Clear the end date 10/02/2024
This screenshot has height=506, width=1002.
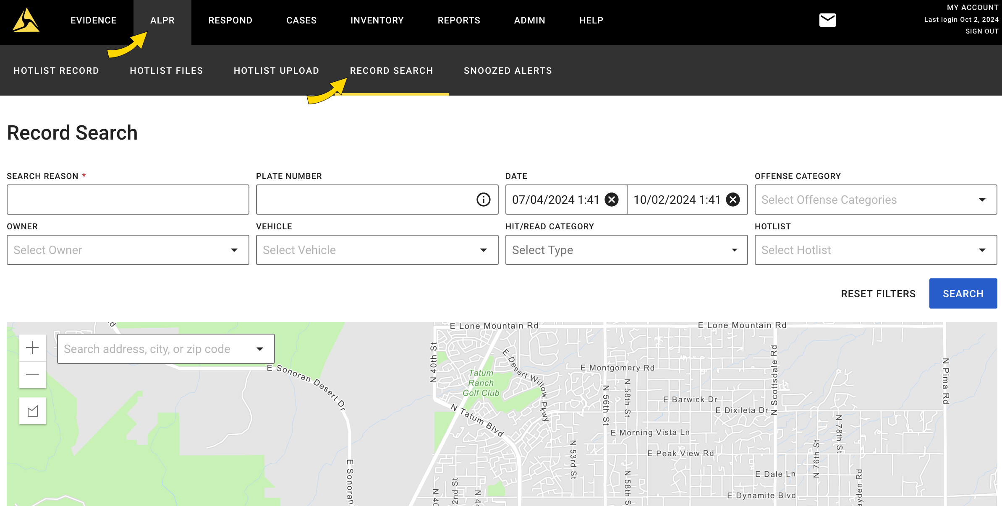pyautogui.click(x=733, y=200)
